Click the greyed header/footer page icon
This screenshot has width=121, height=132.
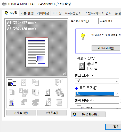pos(59,102)
